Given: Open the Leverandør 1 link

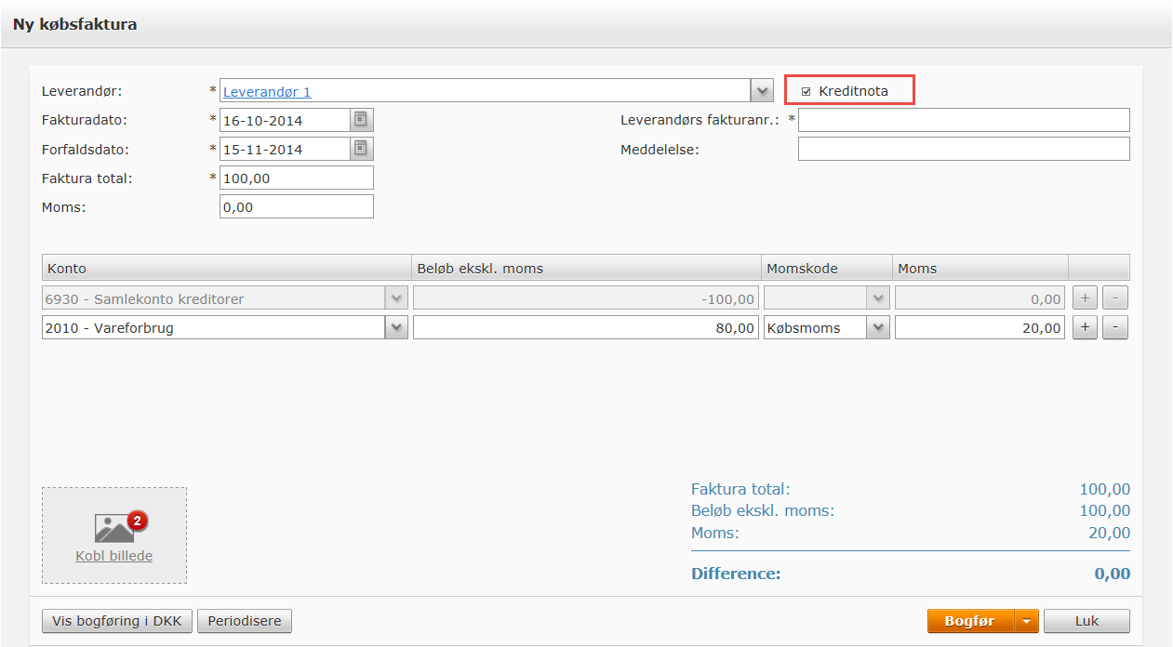Looking at the screenshot, I should pos(267,92).
